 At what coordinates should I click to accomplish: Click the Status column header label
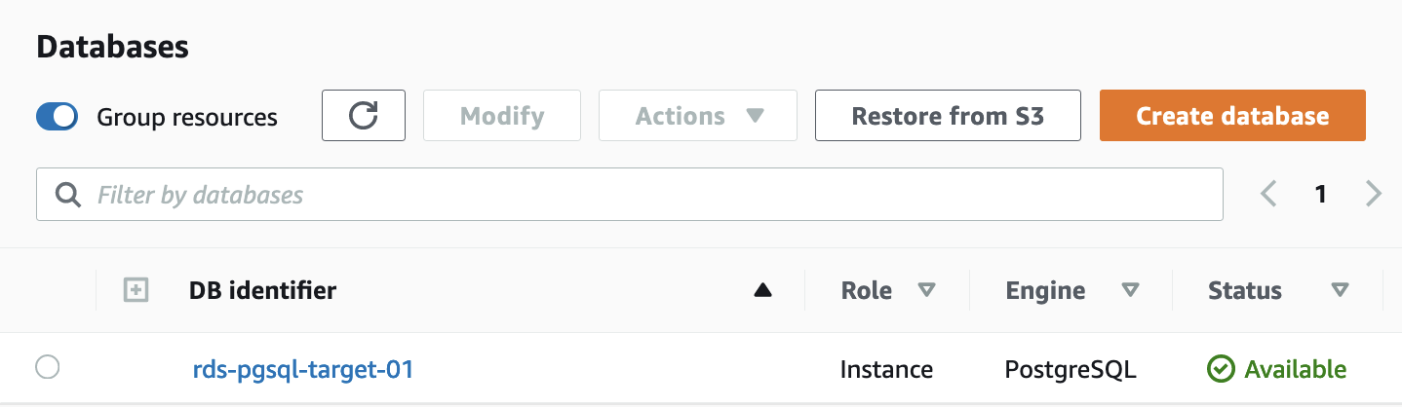click(x=1244, y=290)
